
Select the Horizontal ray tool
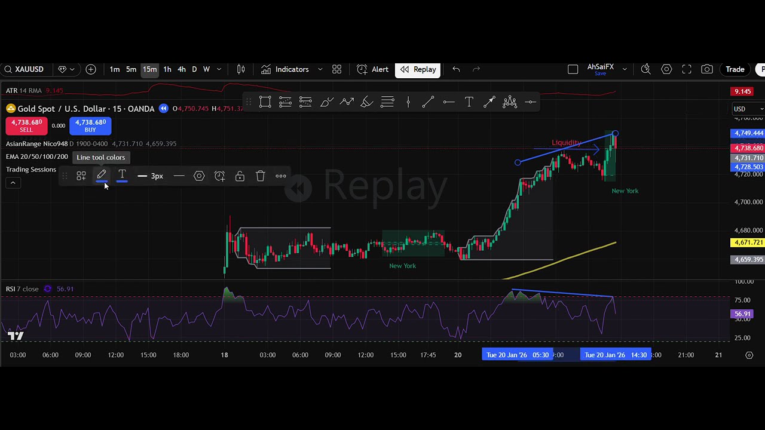[449, 102]
